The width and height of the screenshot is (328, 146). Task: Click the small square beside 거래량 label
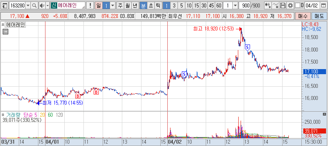(3, 114)
